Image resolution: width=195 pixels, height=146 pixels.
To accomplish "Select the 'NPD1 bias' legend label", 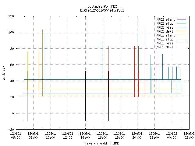I will click(165, 43).
